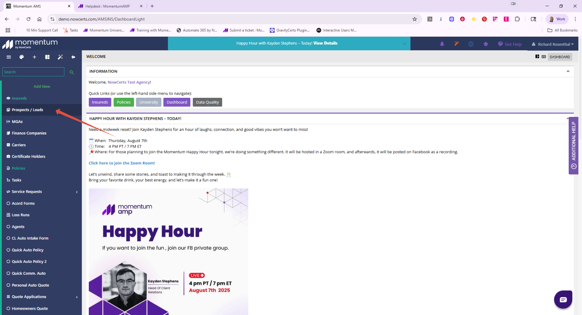Click the Happy Hour promo image
Screen dimensions: 582x315
tap(168, 252)
